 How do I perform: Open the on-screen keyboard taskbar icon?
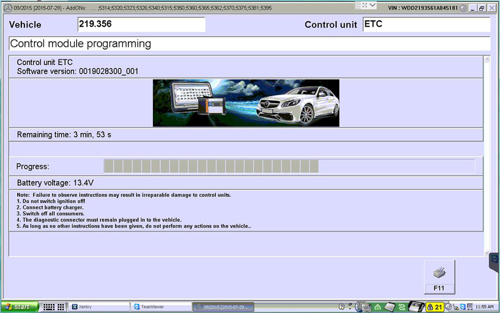click(x=49, y=306)
